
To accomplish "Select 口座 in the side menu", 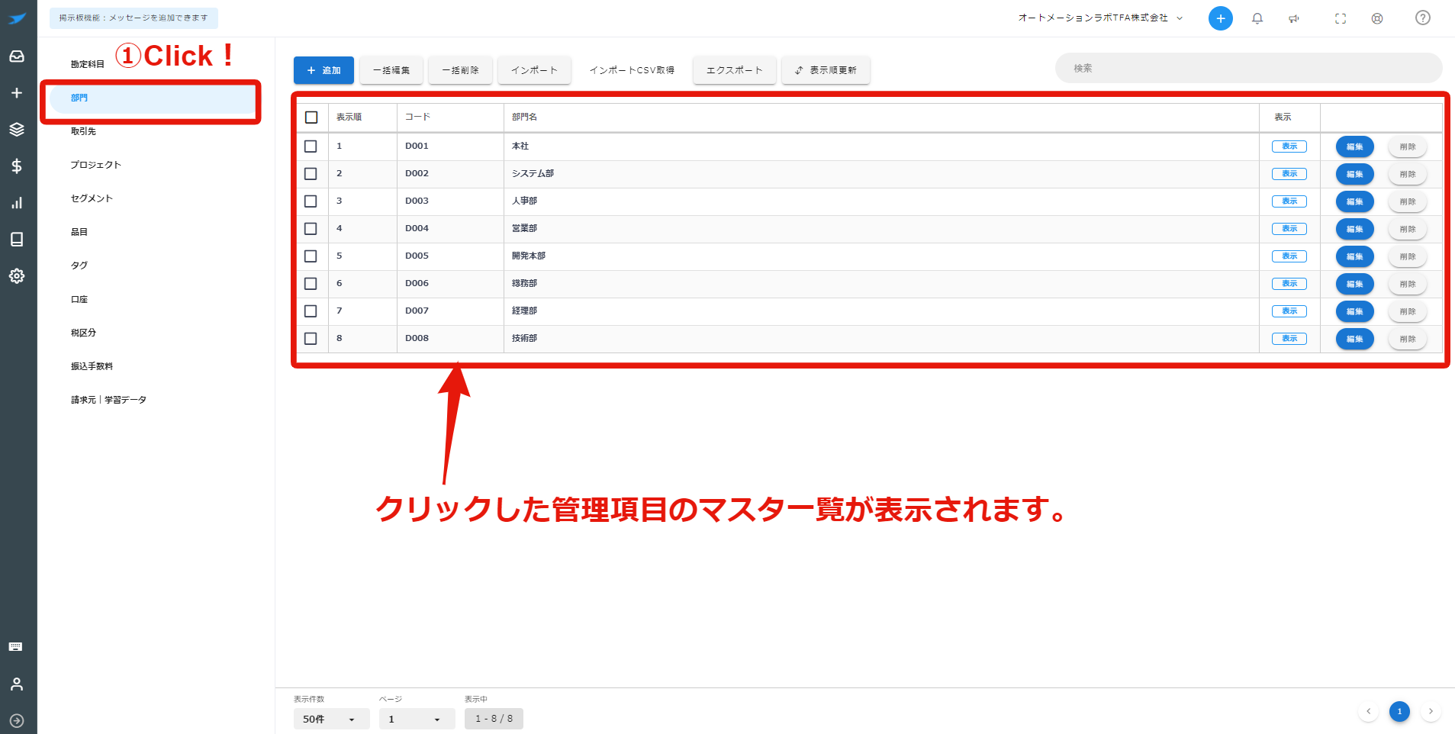I will coord(79,299).
